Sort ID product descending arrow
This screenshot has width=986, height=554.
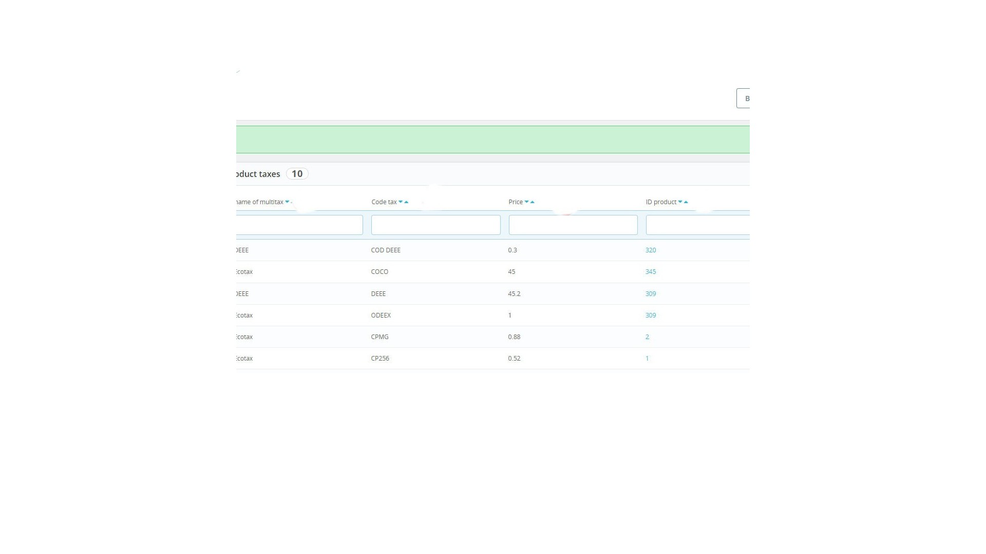(680, 202)
